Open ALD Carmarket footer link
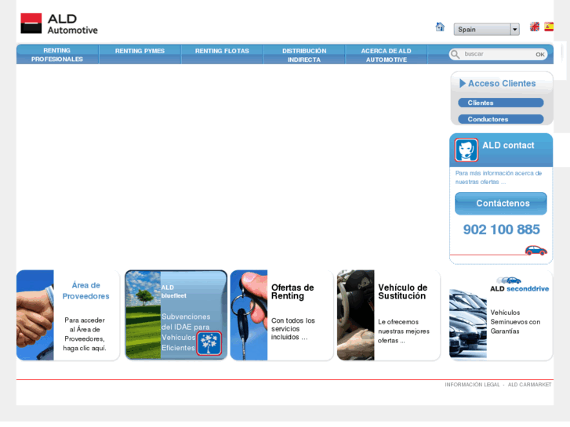Image resolution: width=570 pixels, height=427 pixels. [530, 385]
